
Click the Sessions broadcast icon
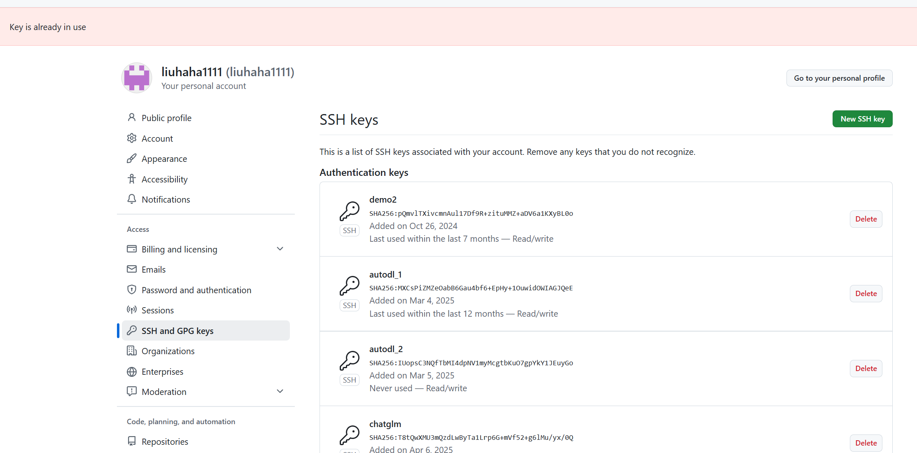tap(131, 310)
